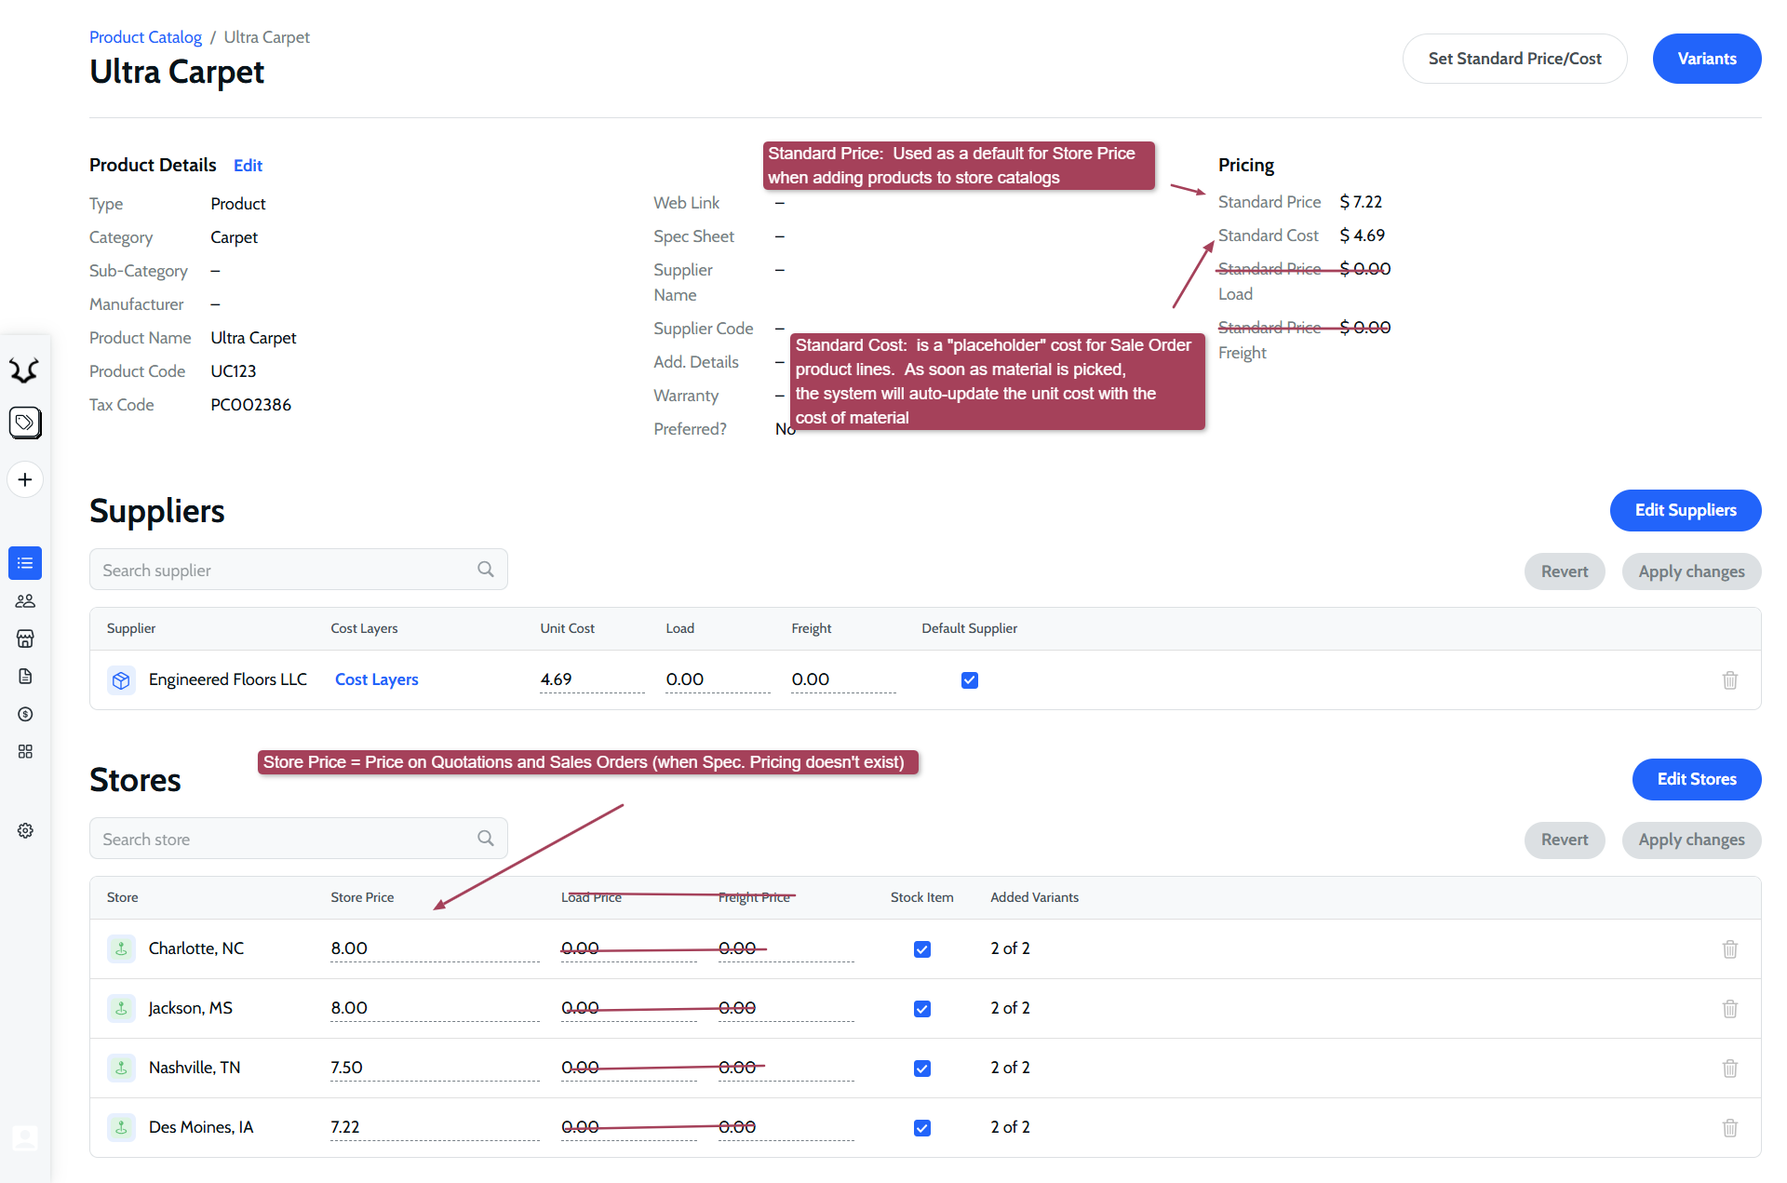Uncheck Stock Item for Charlotte, NC

[x=921, y=949]
